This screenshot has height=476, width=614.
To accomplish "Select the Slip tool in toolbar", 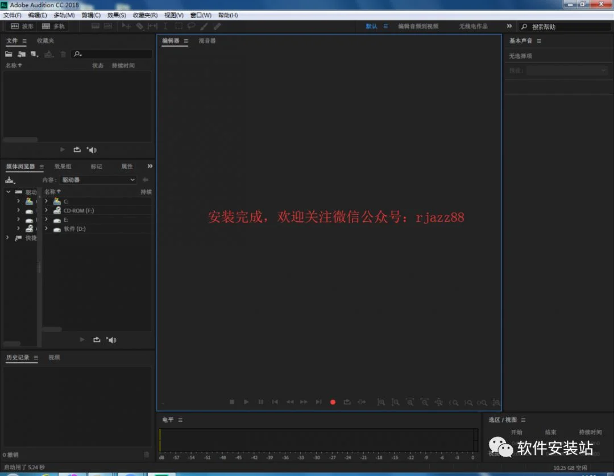I will (x=152, y=26).
